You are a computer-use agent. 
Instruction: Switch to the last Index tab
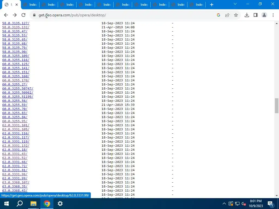[x=196, y=5]
